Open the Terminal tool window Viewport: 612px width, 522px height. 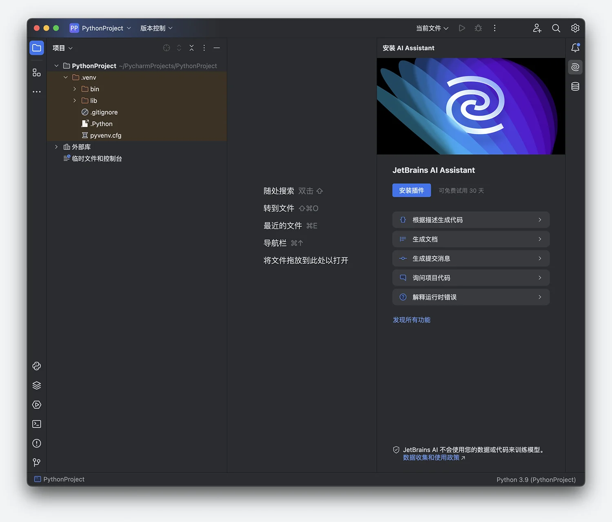[37, 424]
